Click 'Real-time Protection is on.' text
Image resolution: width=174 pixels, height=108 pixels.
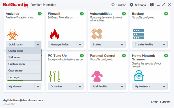[20, 17]
